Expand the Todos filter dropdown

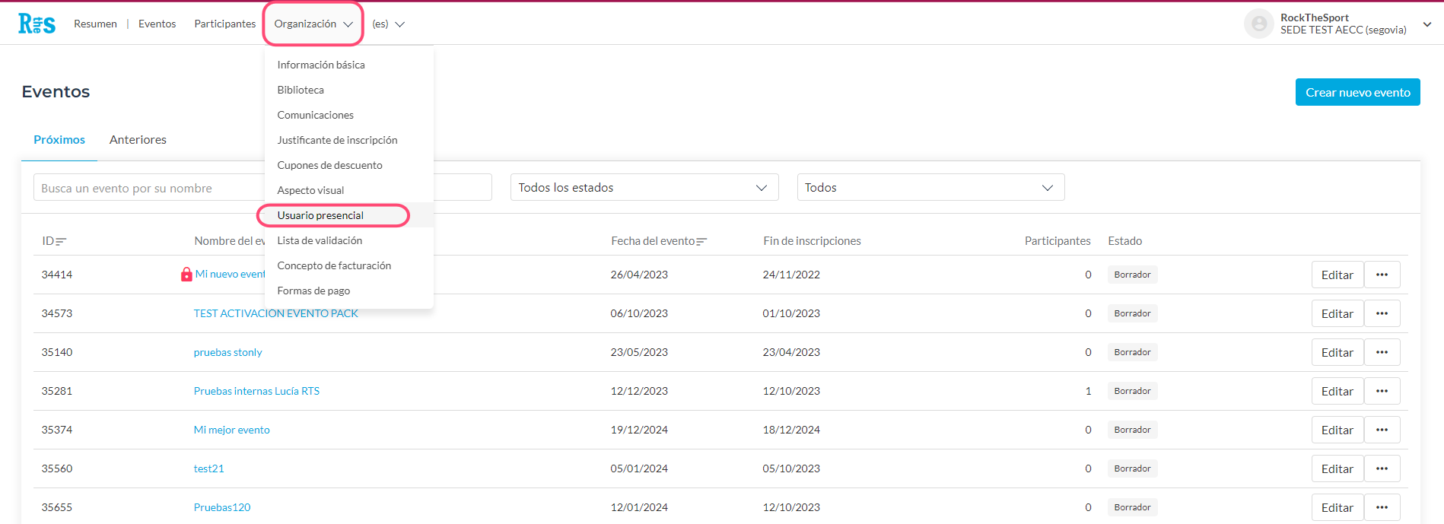coord(930,187)
